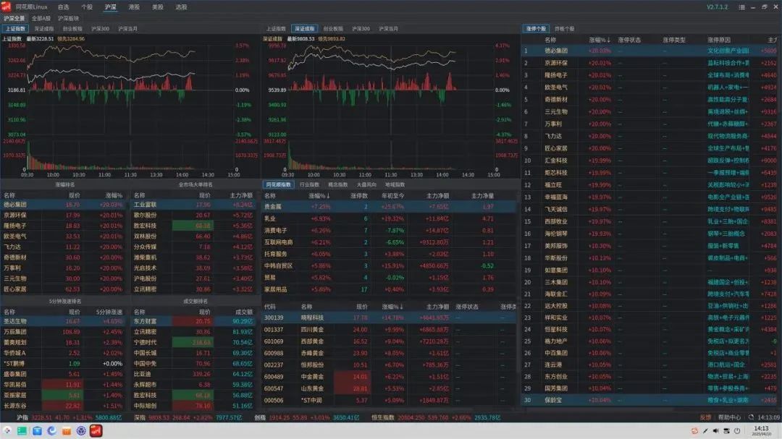Open the 大盘风向 tab

tap(366, 185)
